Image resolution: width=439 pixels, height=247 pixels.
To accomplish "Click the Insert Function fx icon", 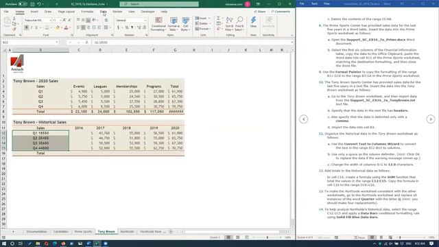I will (x=86, y=43).
